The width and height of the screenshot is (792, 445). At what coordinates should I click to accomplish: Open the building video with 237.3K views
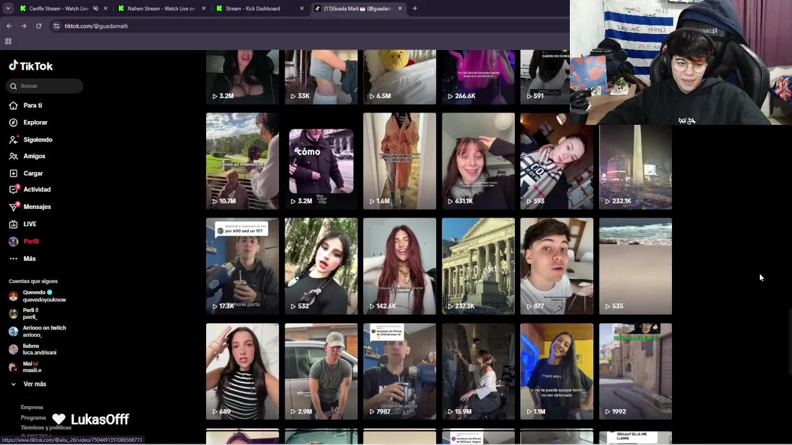pyautogui.click(x=478, y=266)
